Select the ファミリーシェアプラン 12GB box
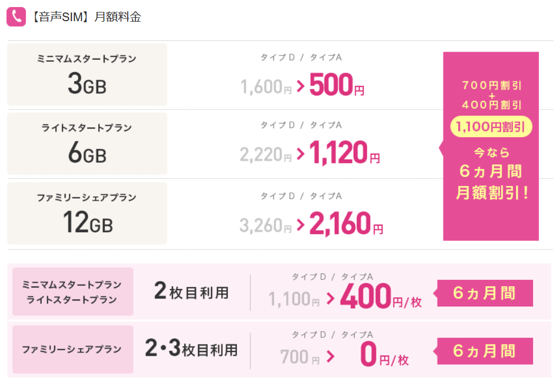558x384 pixels. [87, 213]
